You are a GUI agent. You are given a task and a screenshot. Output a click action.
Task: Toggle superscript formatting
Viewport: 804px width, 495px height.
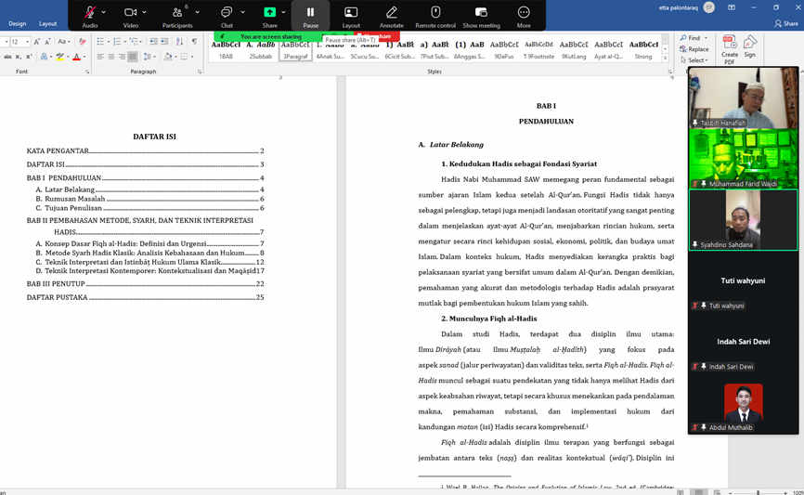(28, 57)
